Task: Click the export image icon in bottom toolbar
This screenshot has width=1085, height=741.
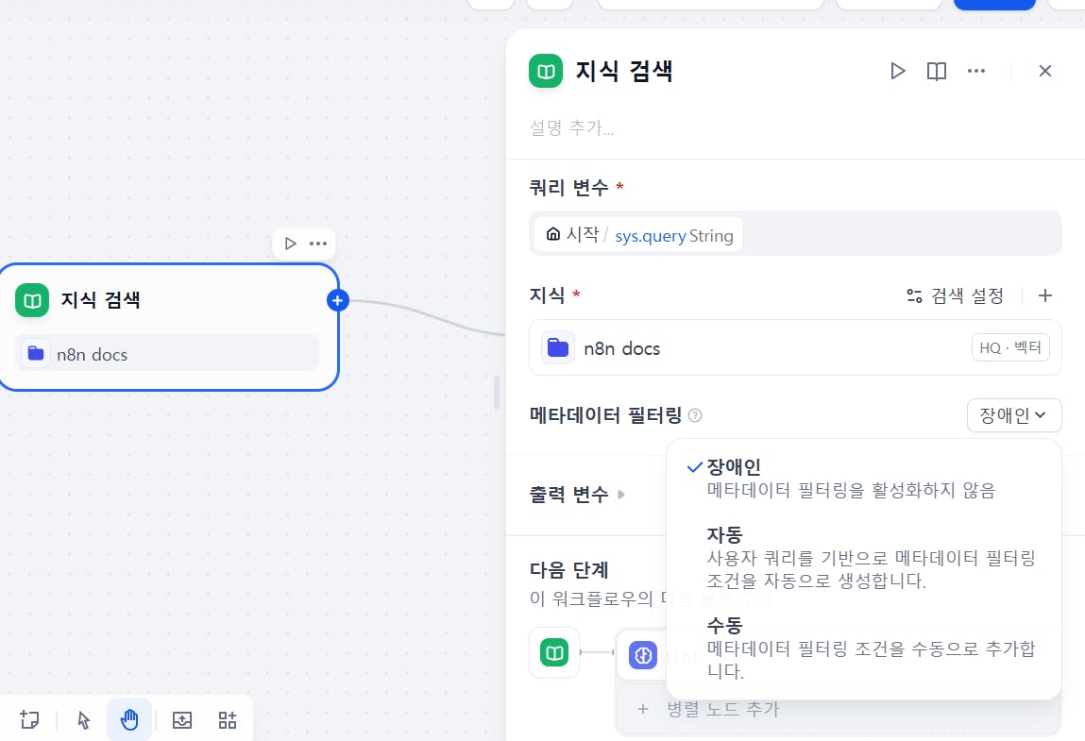Action: [x=182, y=720]
